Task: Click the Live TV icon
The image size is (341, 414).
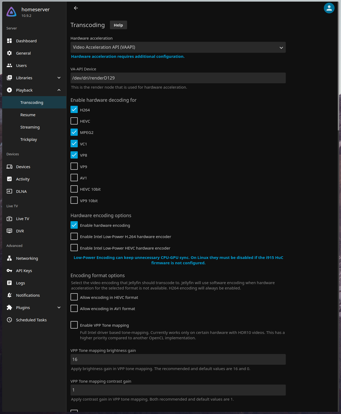Action: click(x=9, y=219)
